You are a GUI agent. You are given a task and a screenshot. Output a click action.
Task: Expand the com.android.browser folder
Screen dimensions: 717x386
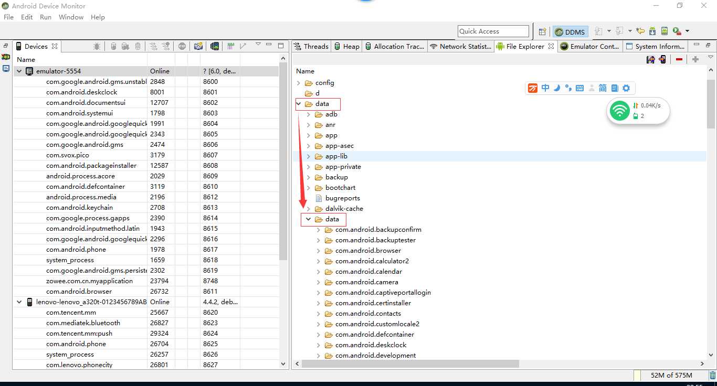[x=319, y=251]
